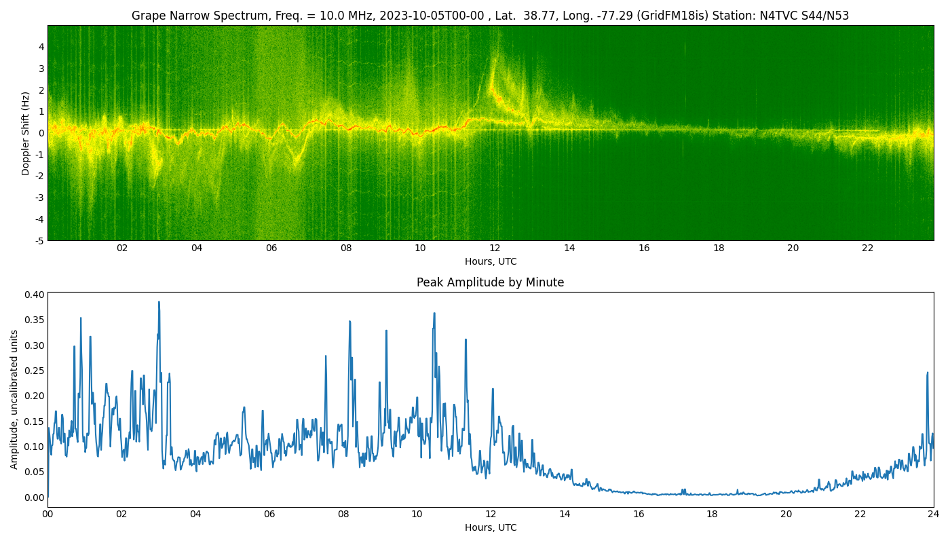
Task: Click the 00 hour tick on amplitude plot
Action: [x=47, y=514]
